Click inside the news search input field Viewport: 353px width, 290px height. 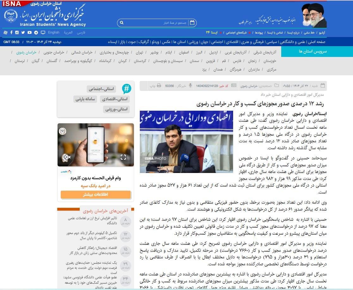[x=155, y=23]
